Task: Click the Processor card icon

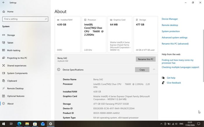Action: pyautogui.click(x=85, y=20)
